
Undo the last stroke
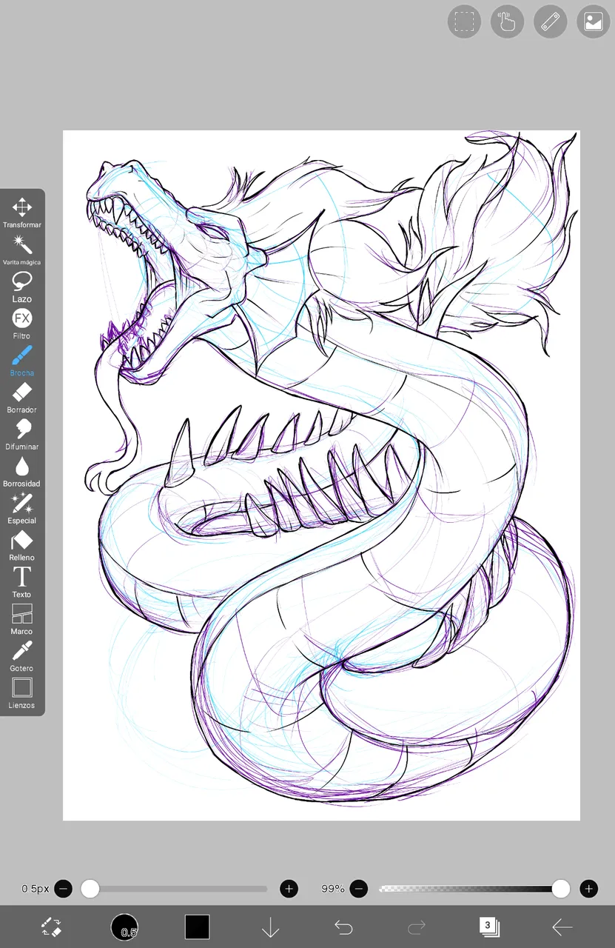pyautogui.click(x=343, y=927)
